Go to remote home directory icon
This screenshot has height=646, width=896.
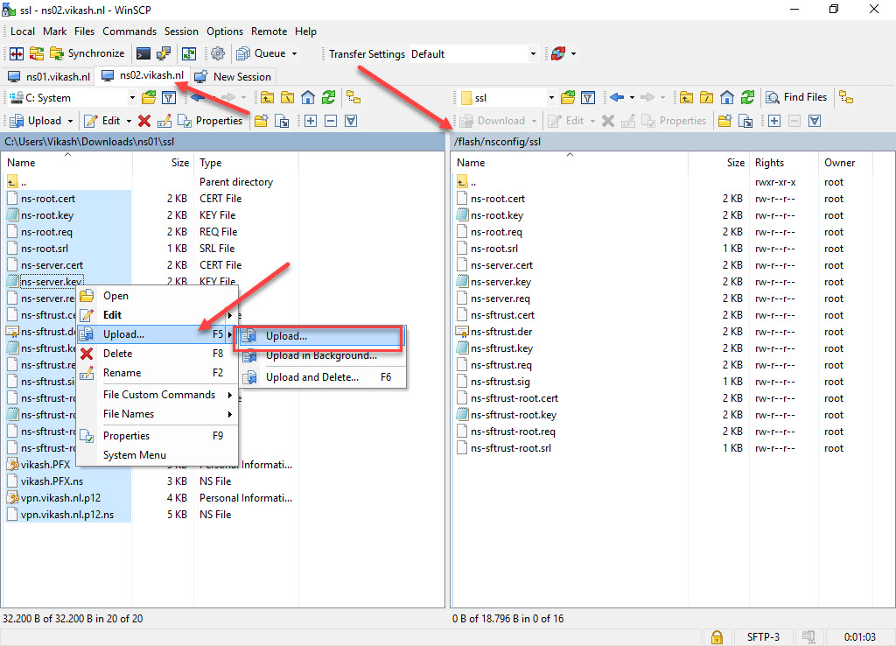tap(727, 98)
